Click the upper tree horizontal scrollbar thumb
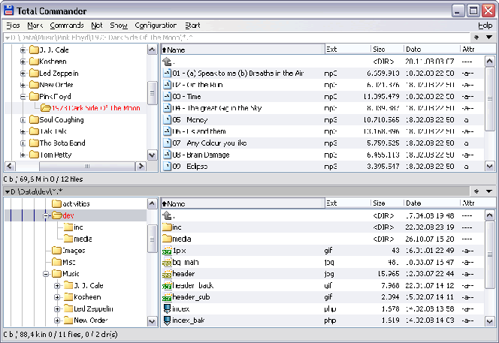Image resolution: width=499 pixels, height=343 pixels. pos(87,166)
